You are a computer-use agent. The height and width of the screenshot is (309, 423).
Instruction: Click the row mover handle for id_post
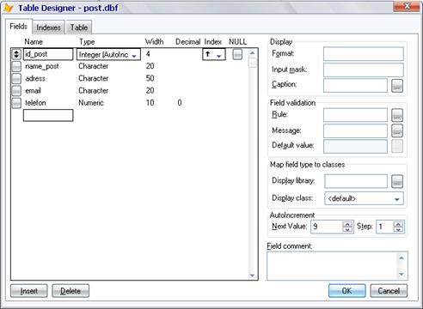tap(16, 54)
